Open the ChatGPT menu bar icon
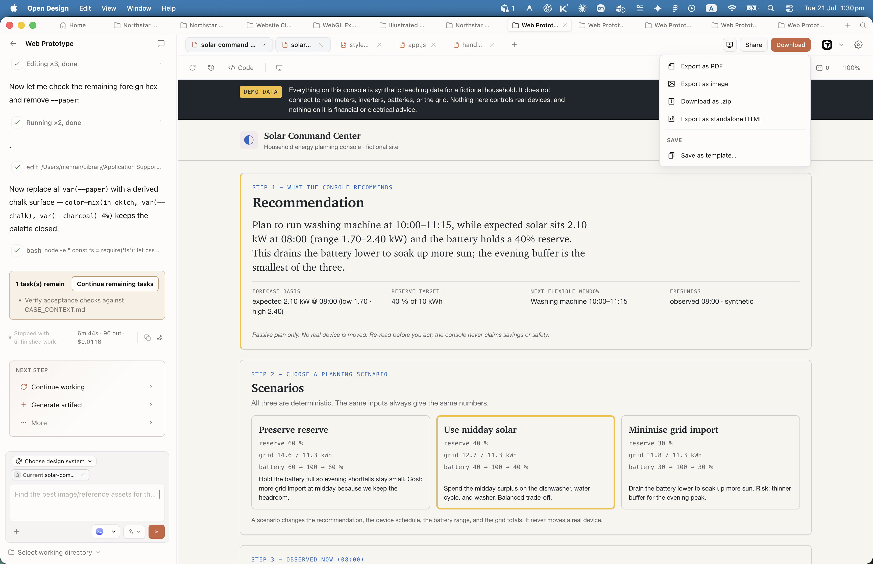Image resolution: width=873 pixels, height=564 pixels. click(x=547, y=8)
